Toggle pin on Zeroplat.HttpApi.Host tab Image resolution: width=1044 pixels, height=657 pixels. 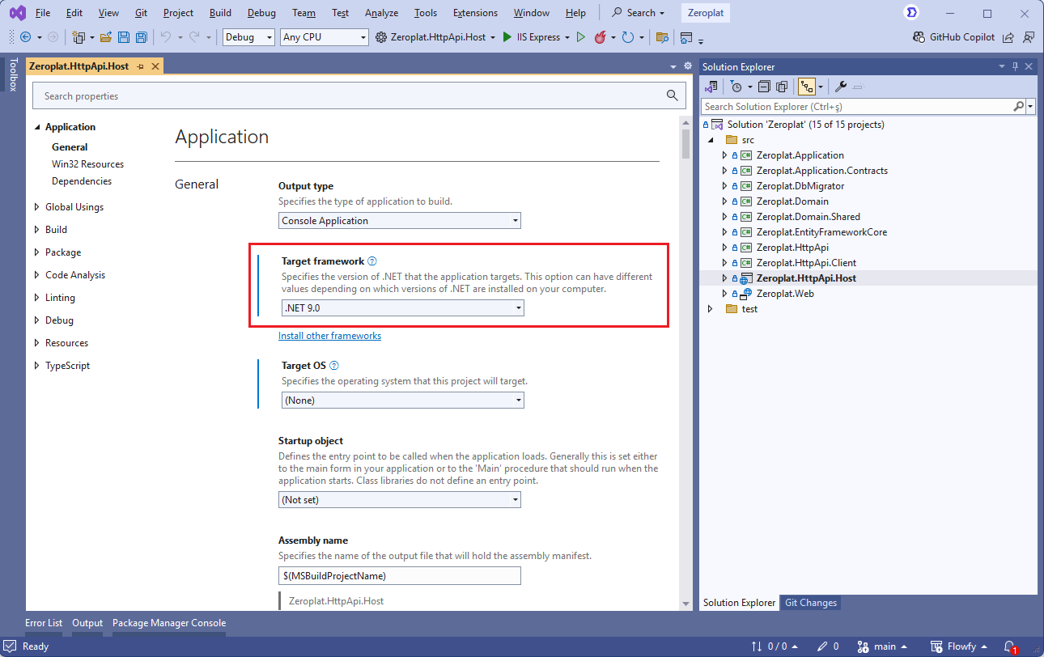coord(140,66)
